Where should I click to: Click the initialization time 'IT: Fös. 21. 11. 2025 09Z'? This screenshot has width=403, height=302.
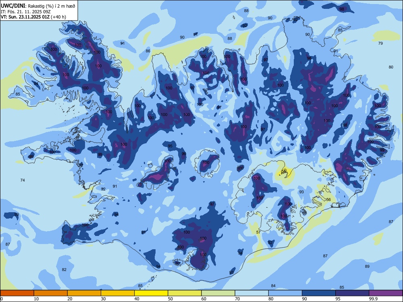26,12
